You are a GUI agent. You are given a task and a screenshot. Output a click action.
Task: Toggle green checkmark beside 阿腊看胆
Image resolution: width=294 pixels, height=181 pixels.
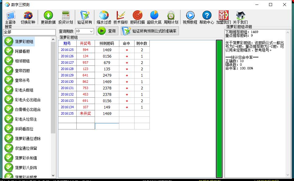[x=9, y=51]
